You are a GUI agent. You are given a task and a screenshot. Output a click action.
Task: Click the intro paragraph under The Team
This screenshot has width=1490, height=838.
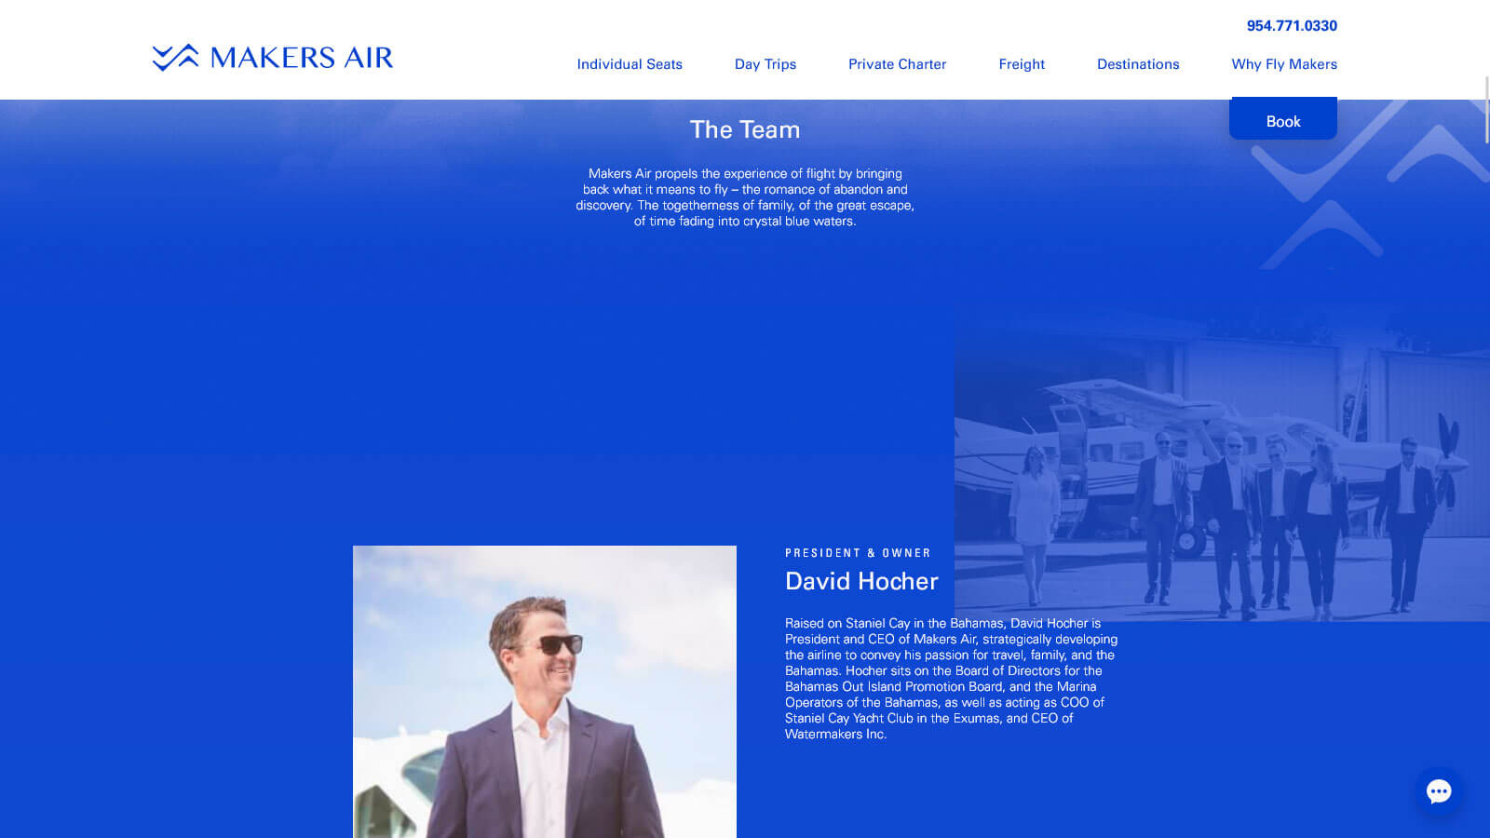(745, 196)
